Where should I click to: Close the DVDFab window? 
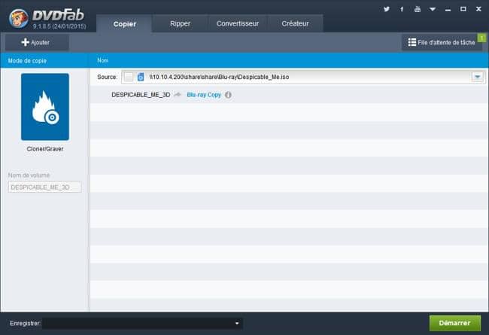coord(478,9)
